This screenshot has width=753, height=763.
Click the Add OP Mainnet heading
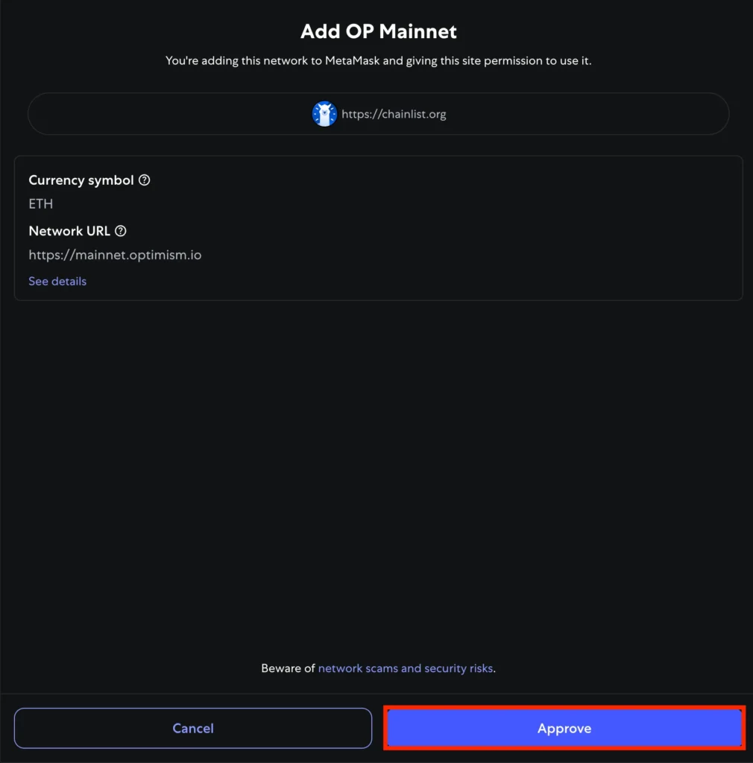pyautogui.click(x=378, y=31)
